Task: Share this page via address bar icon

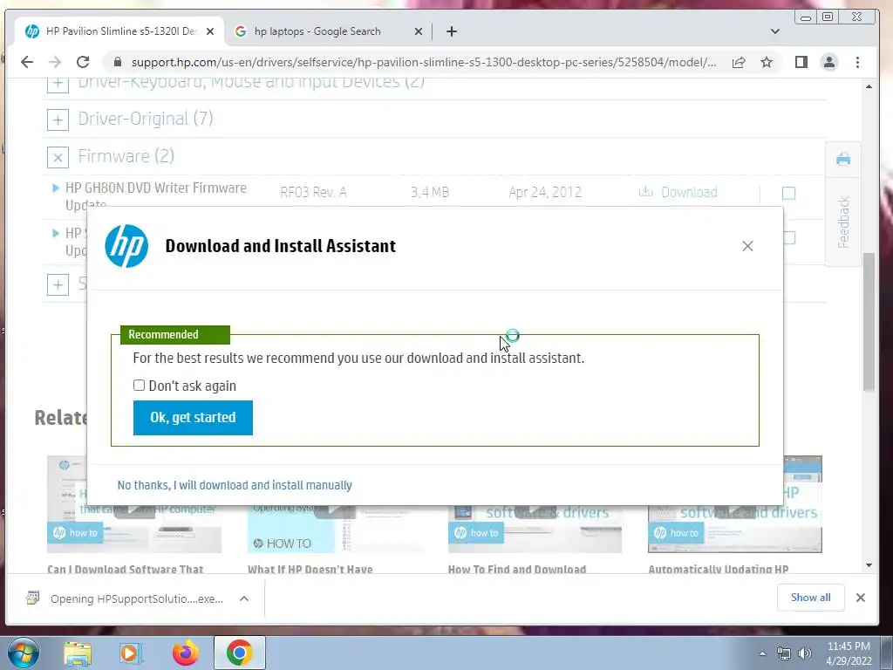Action: 739,62
